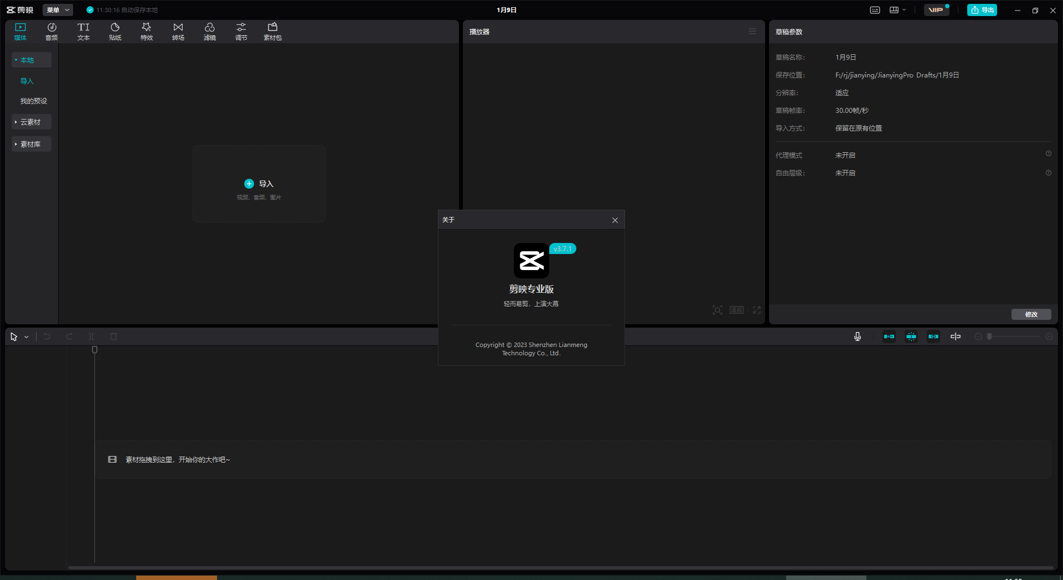The width and height of the screenshot is (1063, 580).
Task: Click the help icon beside 自由层级
Action: point(1049,173)
